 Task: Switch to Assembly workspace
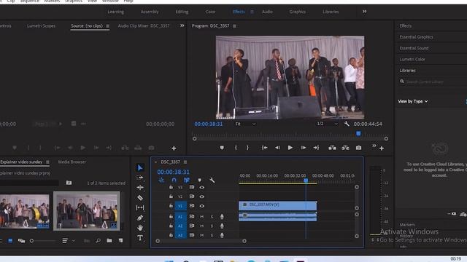click(150, 12)
